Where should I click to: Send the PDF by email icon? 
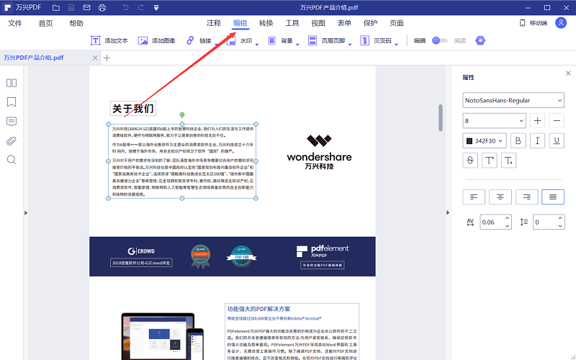click(x=86, y=7)
